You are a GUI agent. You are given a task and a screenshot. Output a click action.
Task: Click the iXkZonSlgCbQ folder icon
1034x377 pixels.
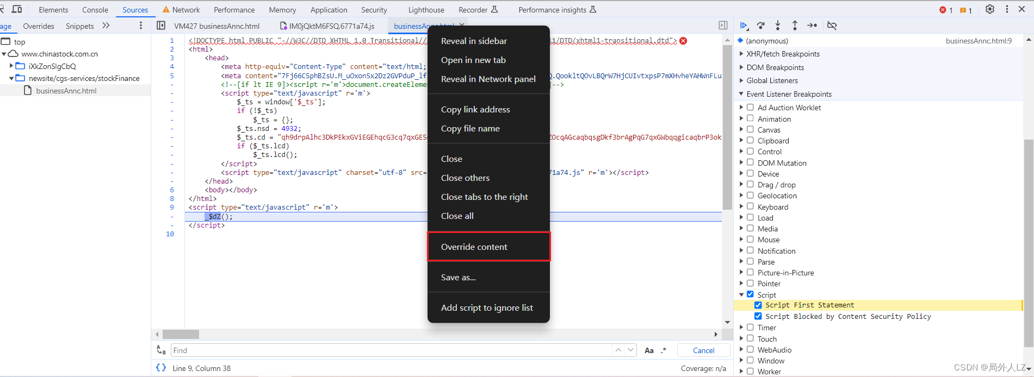[x=21, y=66]
